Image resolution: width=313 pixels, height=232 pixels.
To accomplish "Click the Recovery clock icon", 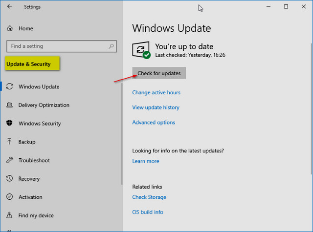I will pyautogui.click(x=9, y=178).
